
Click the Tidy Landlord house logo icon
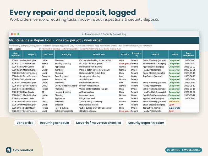coord(9,150)
